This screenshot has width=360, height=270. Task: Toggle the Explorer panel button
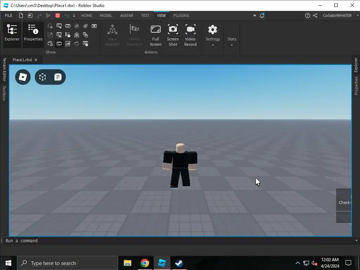click(x=12, y=35)
